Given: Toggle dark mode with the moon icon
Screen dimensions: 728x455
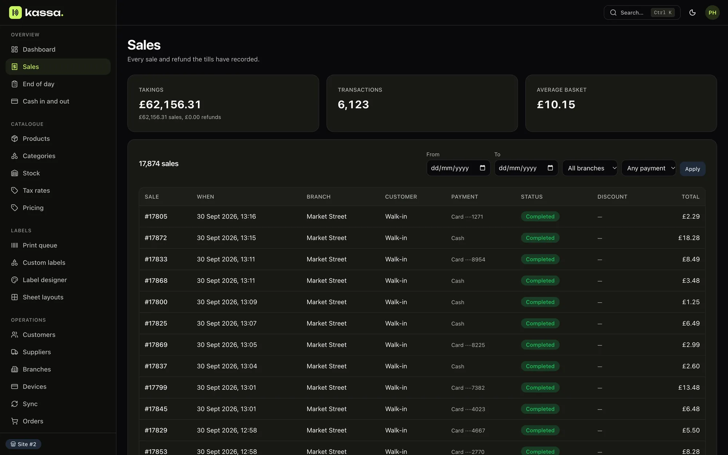Looking at the screenshot, I should 692,12.
